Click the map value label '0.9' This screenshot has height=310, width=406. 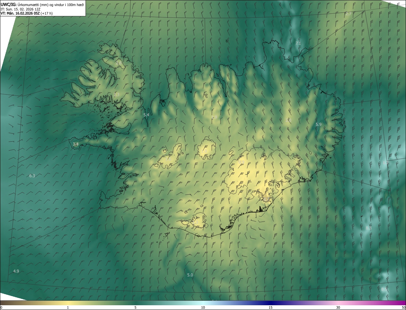pyautogui.click(x=241, y=162)
